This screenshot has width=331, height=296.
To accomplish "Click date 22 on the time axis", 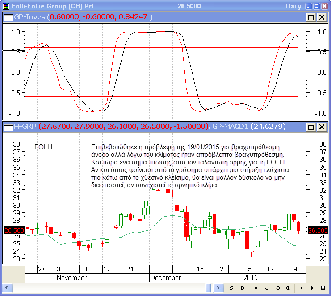I will (223, 269).
